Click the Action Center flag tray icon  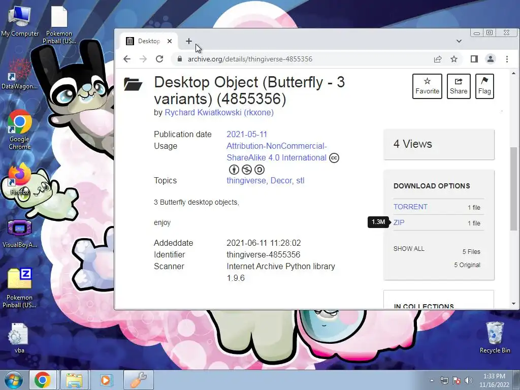(457, 380)
